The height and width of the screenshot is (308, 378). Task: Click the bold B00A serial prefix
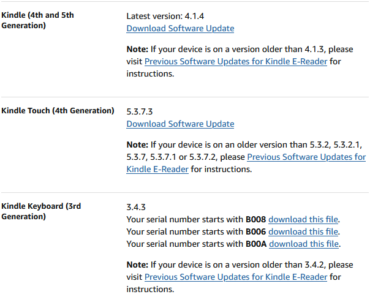click(x=256, y=244)
